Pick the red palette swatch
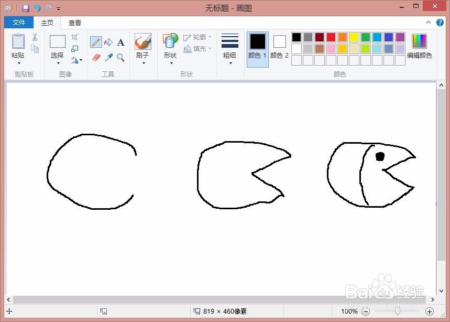The image size is (450, 322). [331, 37]
